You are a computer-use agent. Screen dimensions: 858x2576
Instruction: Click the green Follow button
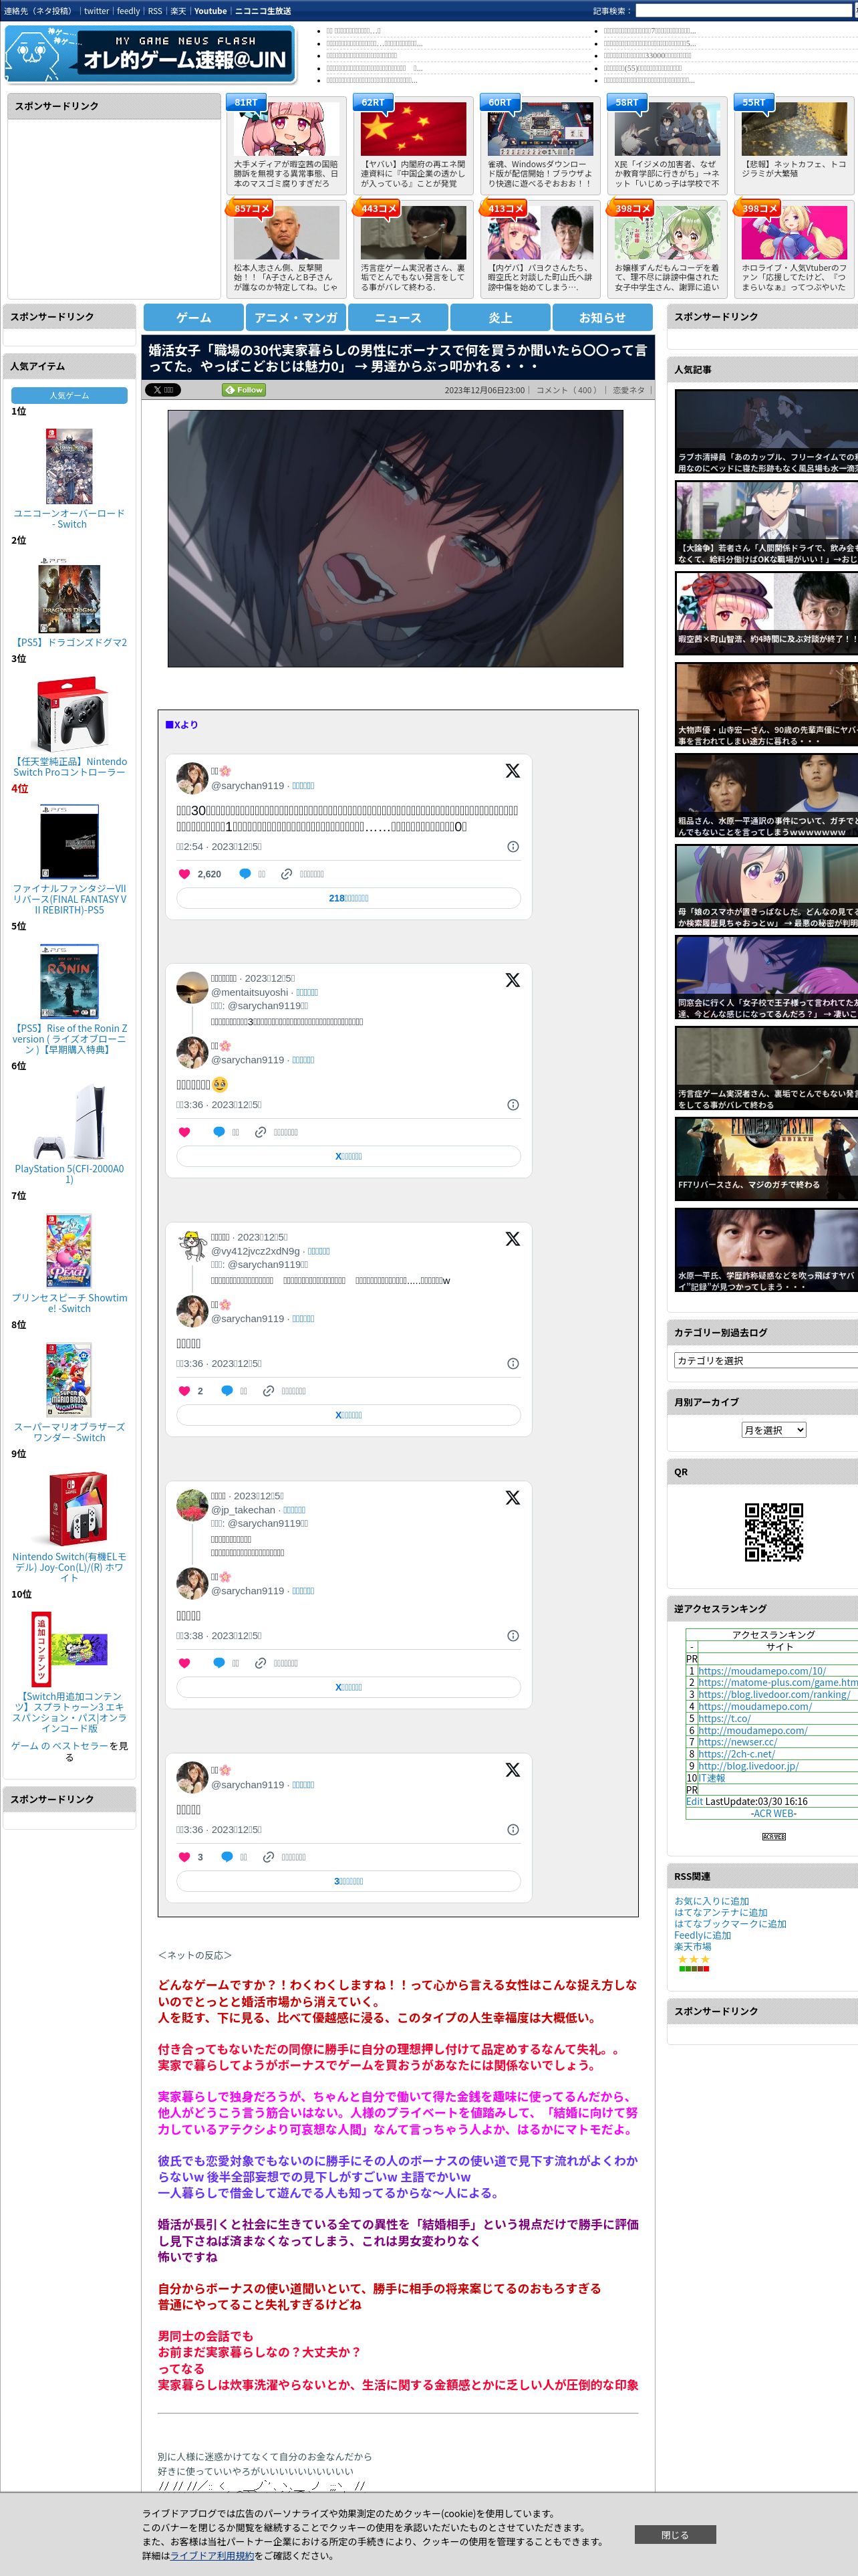244,390
